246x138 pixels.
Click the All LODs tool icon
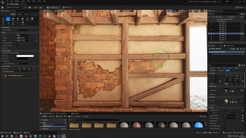click(23, 23)
